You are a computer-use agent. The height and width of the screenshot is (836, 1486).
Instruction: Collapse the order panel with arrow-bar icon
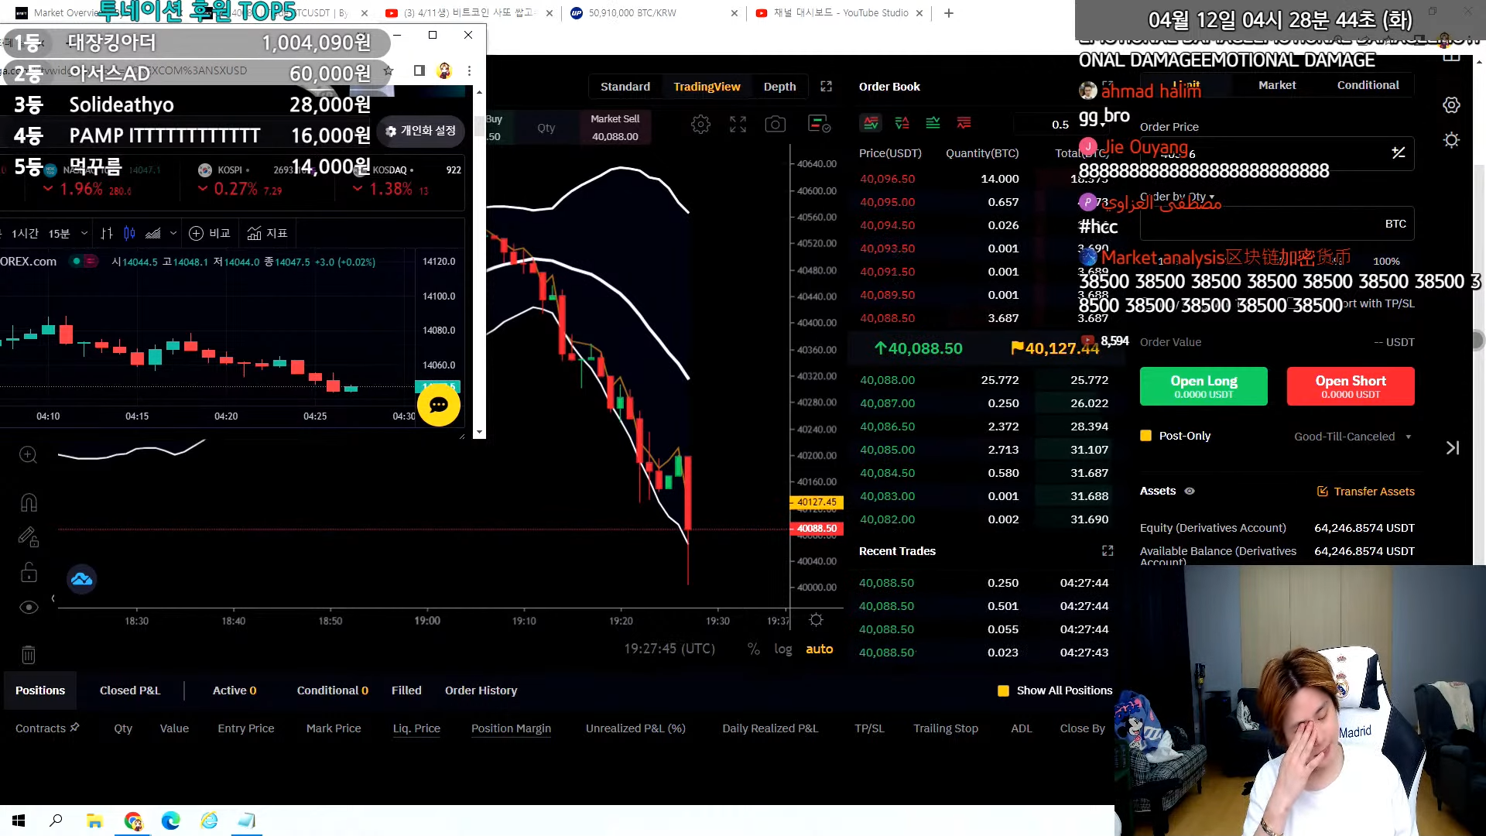(1453, 448)
